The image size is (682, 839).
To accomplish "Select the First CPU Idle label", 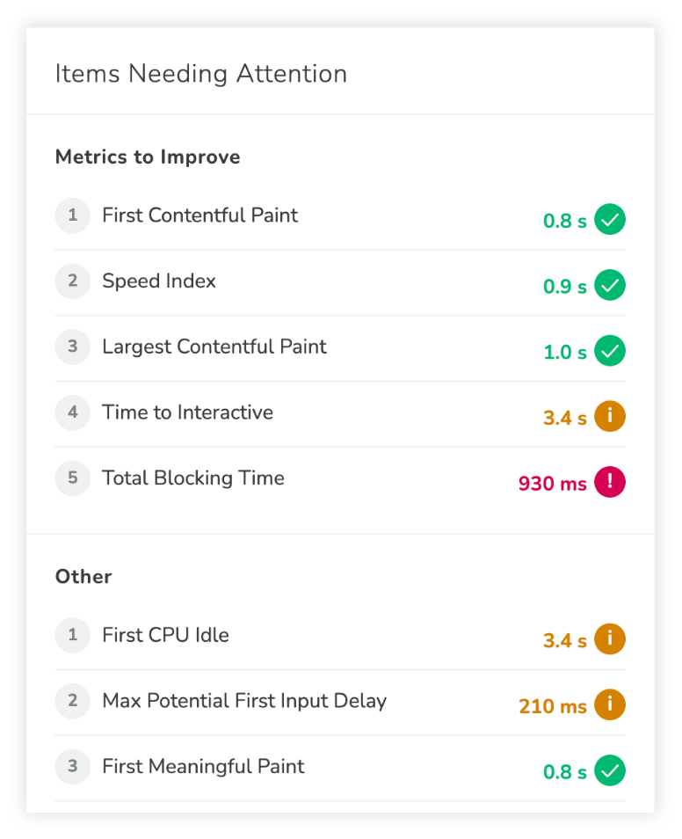I will point(165,635).
